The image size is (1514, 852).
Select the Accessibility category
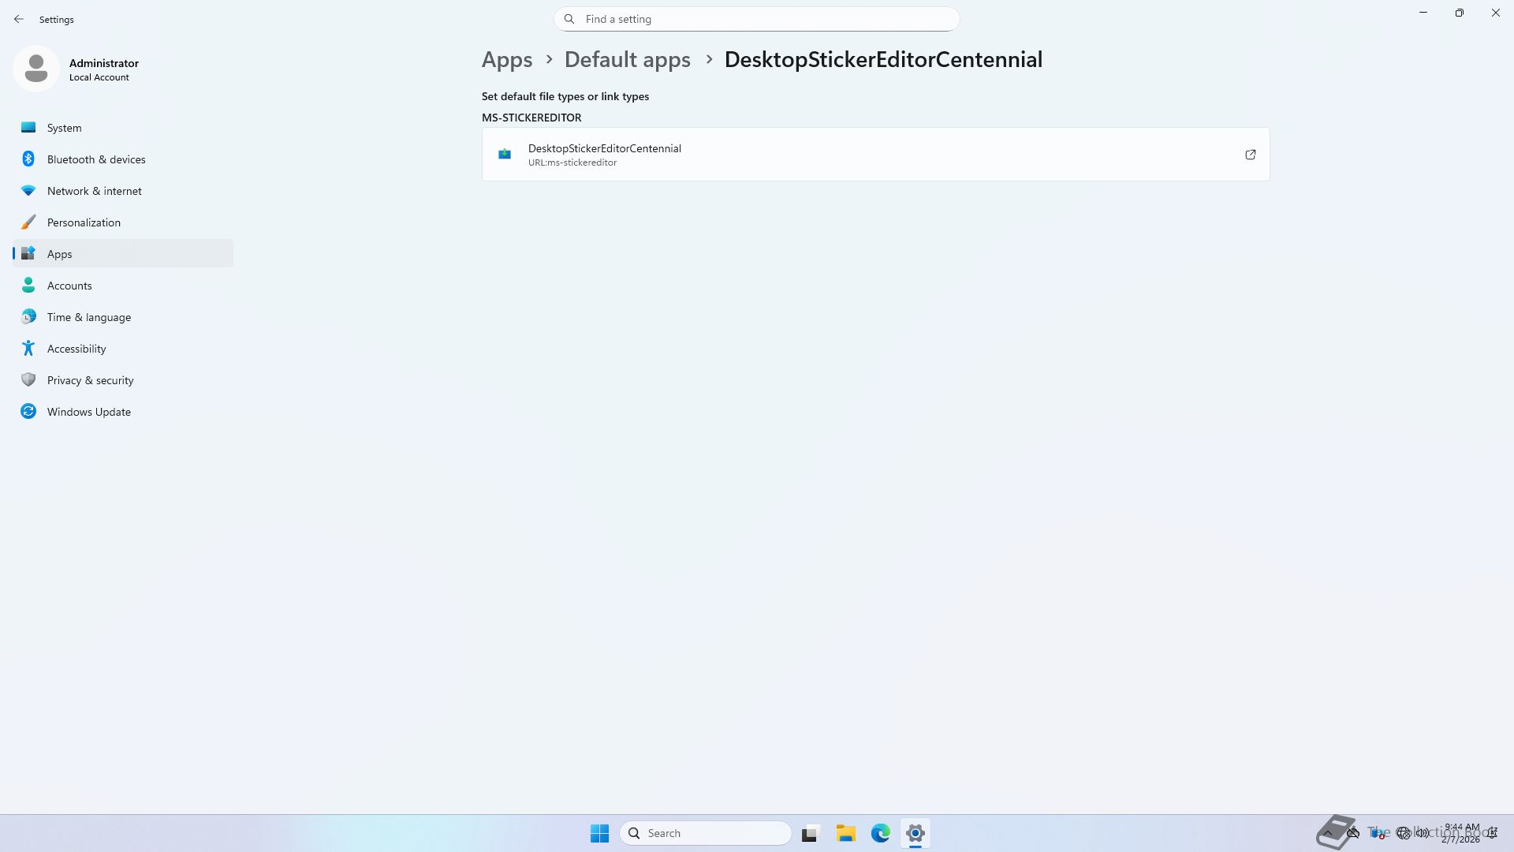pyautogui.click(x=76, y=349)
